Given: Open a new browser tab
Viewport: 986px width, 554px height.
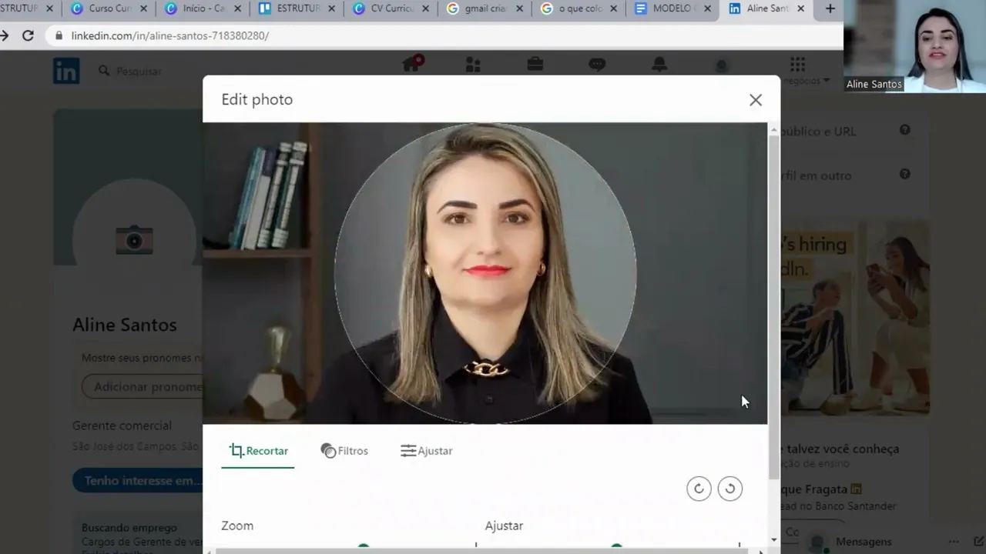Looking at the screenshot, I should pyautogui.click(x=830, y=8).
